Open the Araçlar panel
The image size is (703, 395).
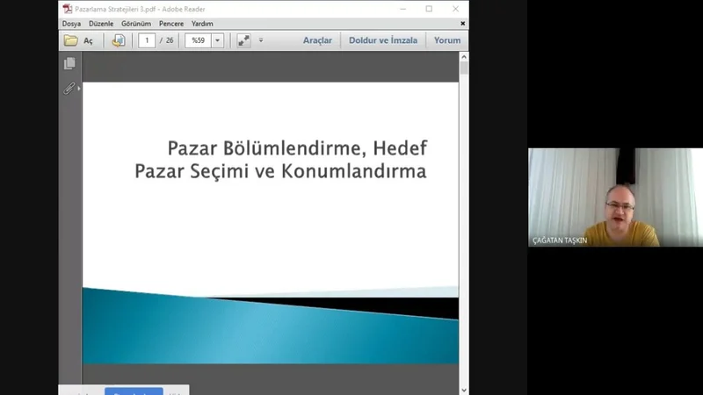[x=317, y=40]
